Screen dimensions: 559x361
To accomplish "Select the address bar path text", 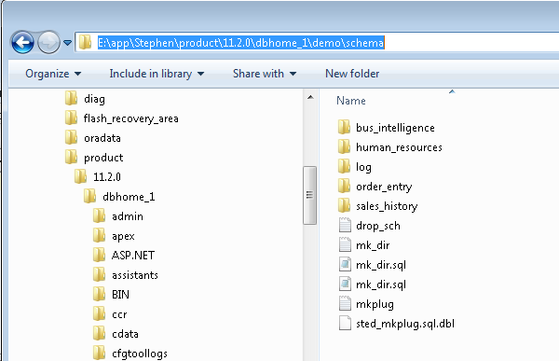I will coord(240,43).
